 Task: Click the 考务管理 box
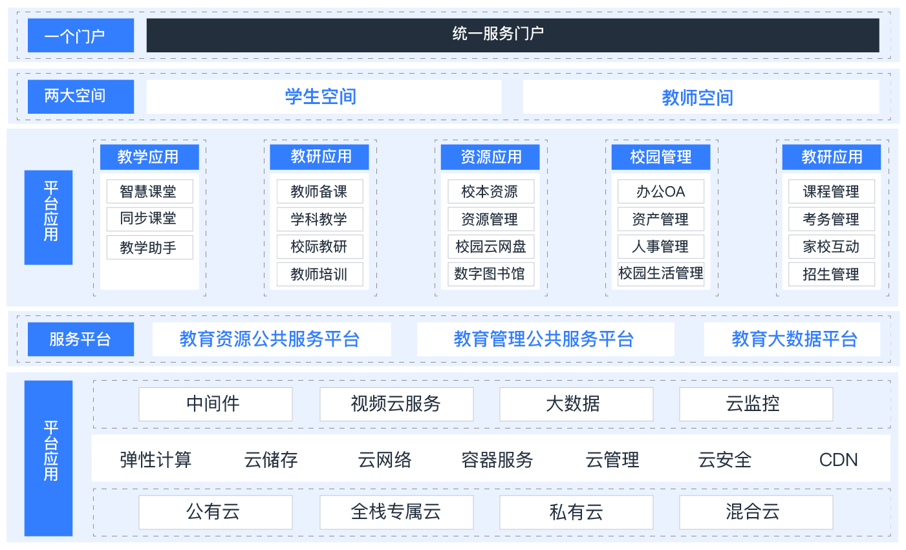832,219
